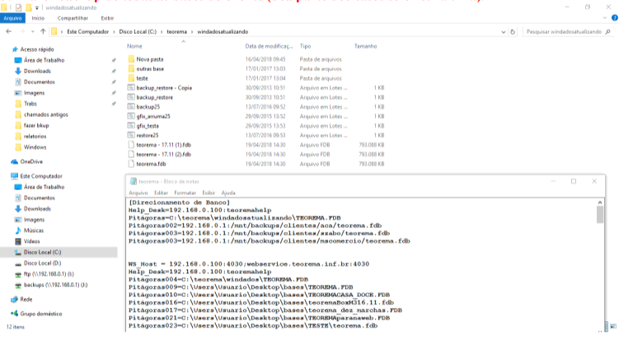
Task: Select the teorema.fdb file icon
Action: pyautogui.click(x=131, y=164)
